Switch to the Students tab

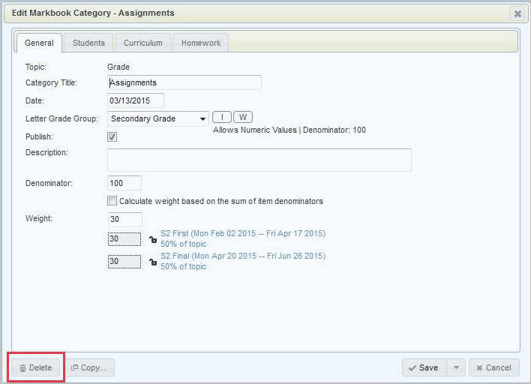88,43
